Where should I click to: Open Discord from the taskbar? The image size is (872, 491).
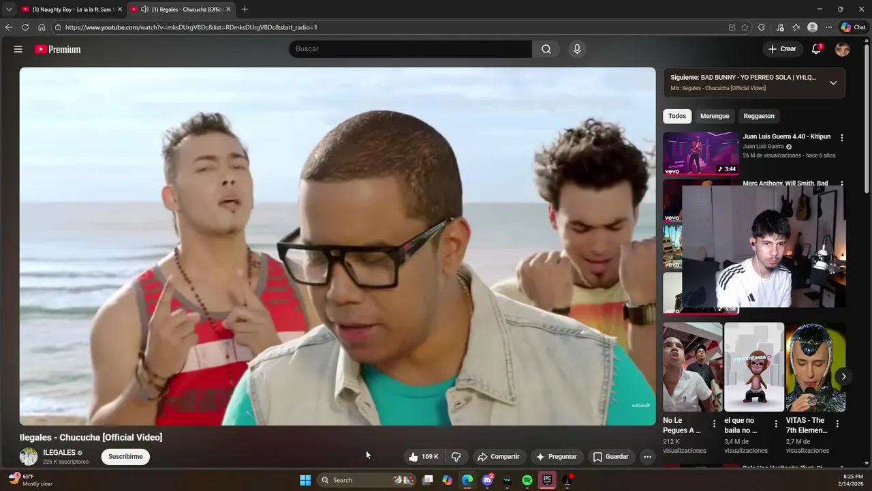pos(487,480)
